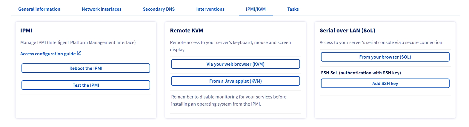Click the disable monitoring reminder text
The width and height of the screenshot is (469, 127).
(x=229, y=101)
